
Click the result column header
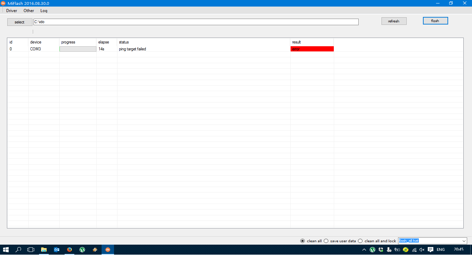pyautogui.click(x=312, y=42)
